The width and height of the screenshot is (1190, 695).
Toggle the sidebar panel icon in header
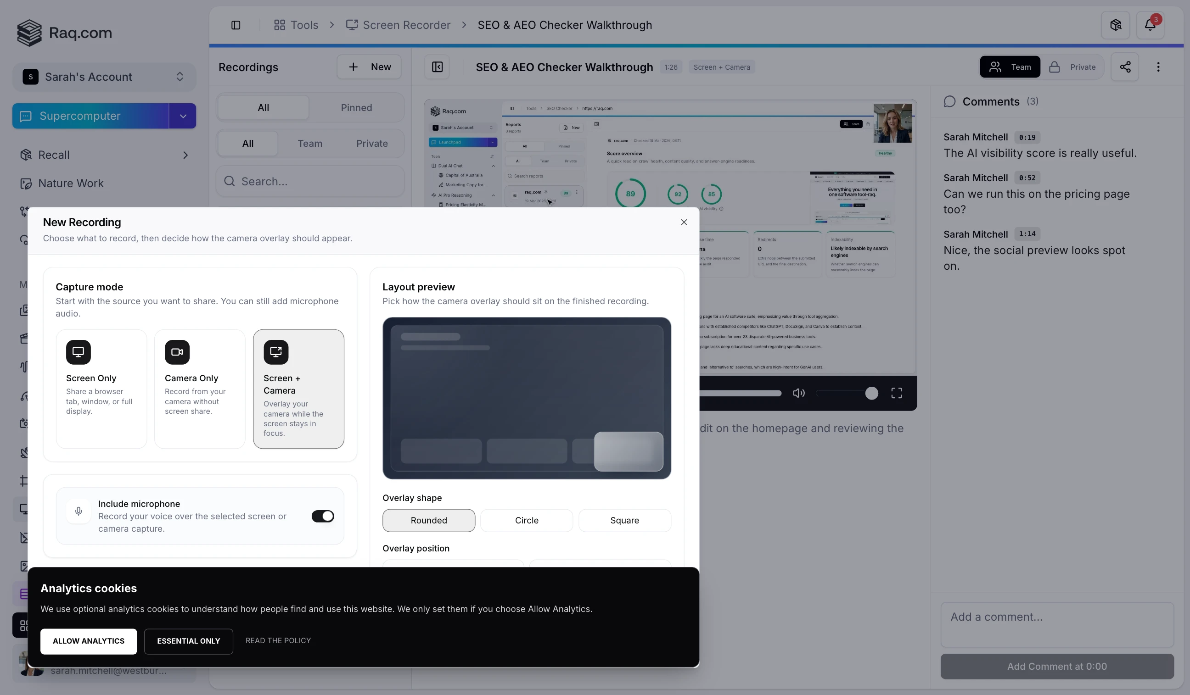[x=236, y=25]
